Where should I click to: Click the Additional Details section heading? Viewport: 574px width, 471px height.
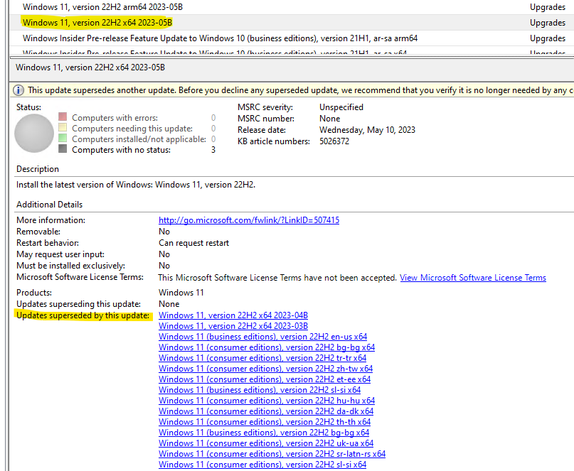click(x=49, y=205)
